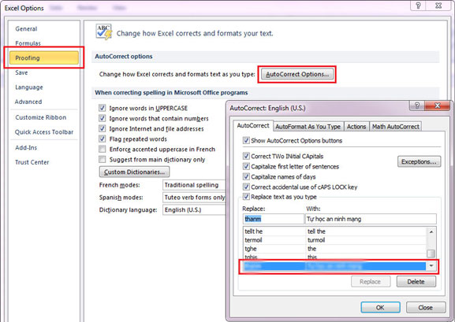
Task: Close the Excel Options window
Action: point(438,6)
